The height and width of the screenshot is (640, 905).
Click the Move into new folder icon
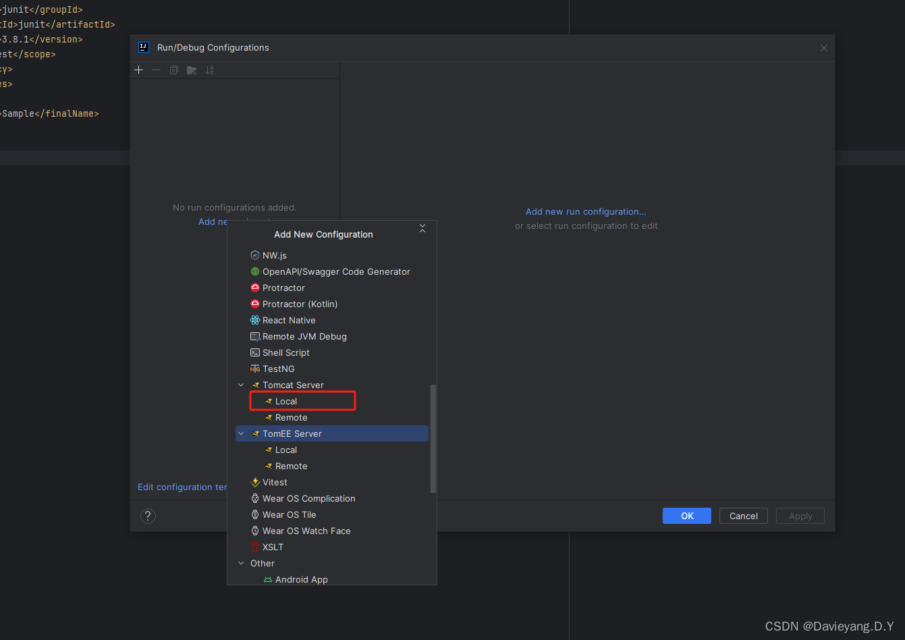192,70
